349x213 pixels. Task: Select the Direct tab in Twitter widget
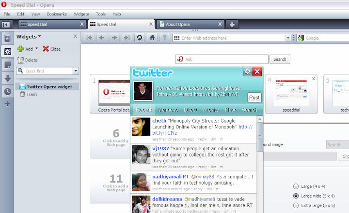190,110
